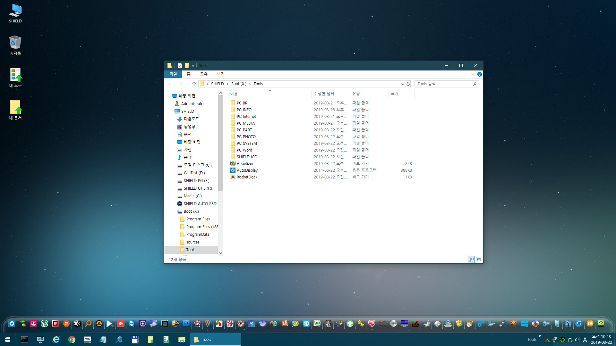The width and height of the screenshot is (616, 346).
Task: Open the 내 문서 desktop shortcut
Action: [x=15, y=110]
